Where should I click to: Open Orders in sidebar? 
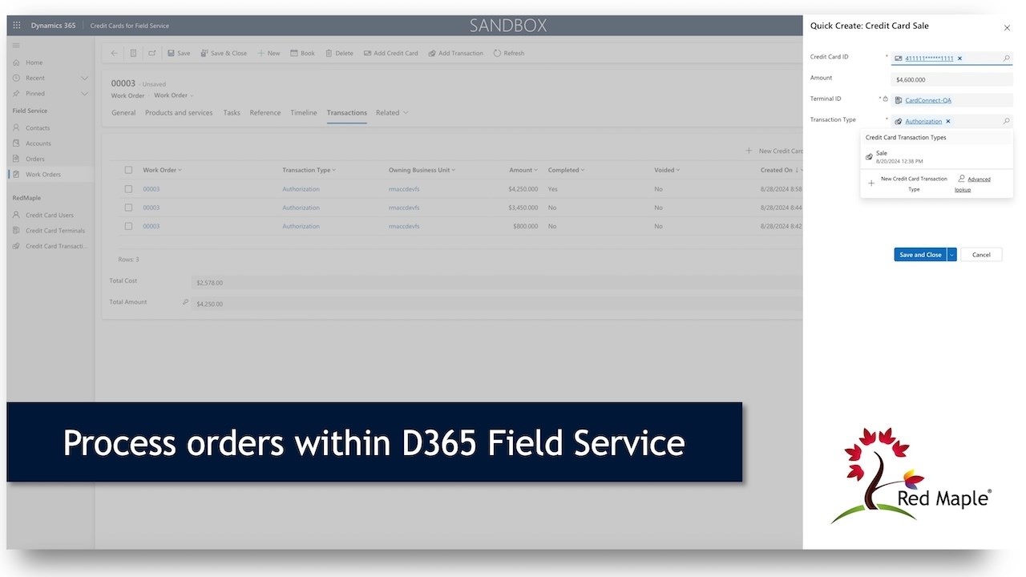pos(34,159)
